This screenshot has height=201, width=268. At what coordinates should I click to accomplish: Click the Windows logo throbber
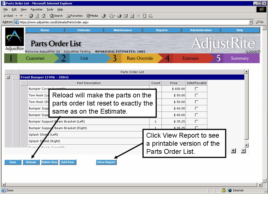[x=261, y=9]
